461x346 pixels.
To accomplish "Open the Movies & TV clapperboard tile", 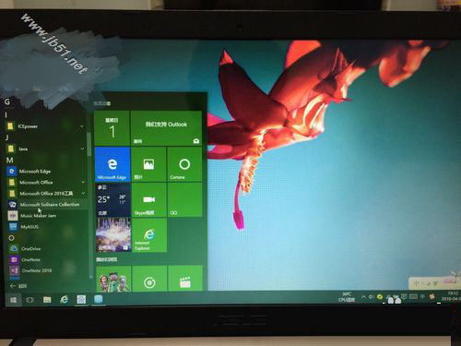I will coord(185,279).
